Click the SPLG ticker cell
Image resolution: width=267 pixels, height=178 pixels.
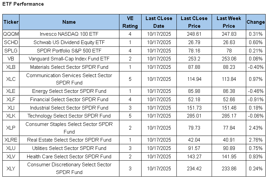point(11,51)
